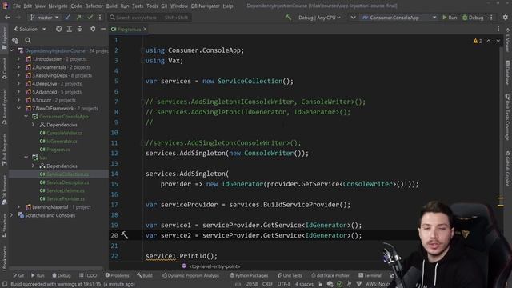Click the warnings indicator showing 2
The image size is (512, 288).
[478, 41]
